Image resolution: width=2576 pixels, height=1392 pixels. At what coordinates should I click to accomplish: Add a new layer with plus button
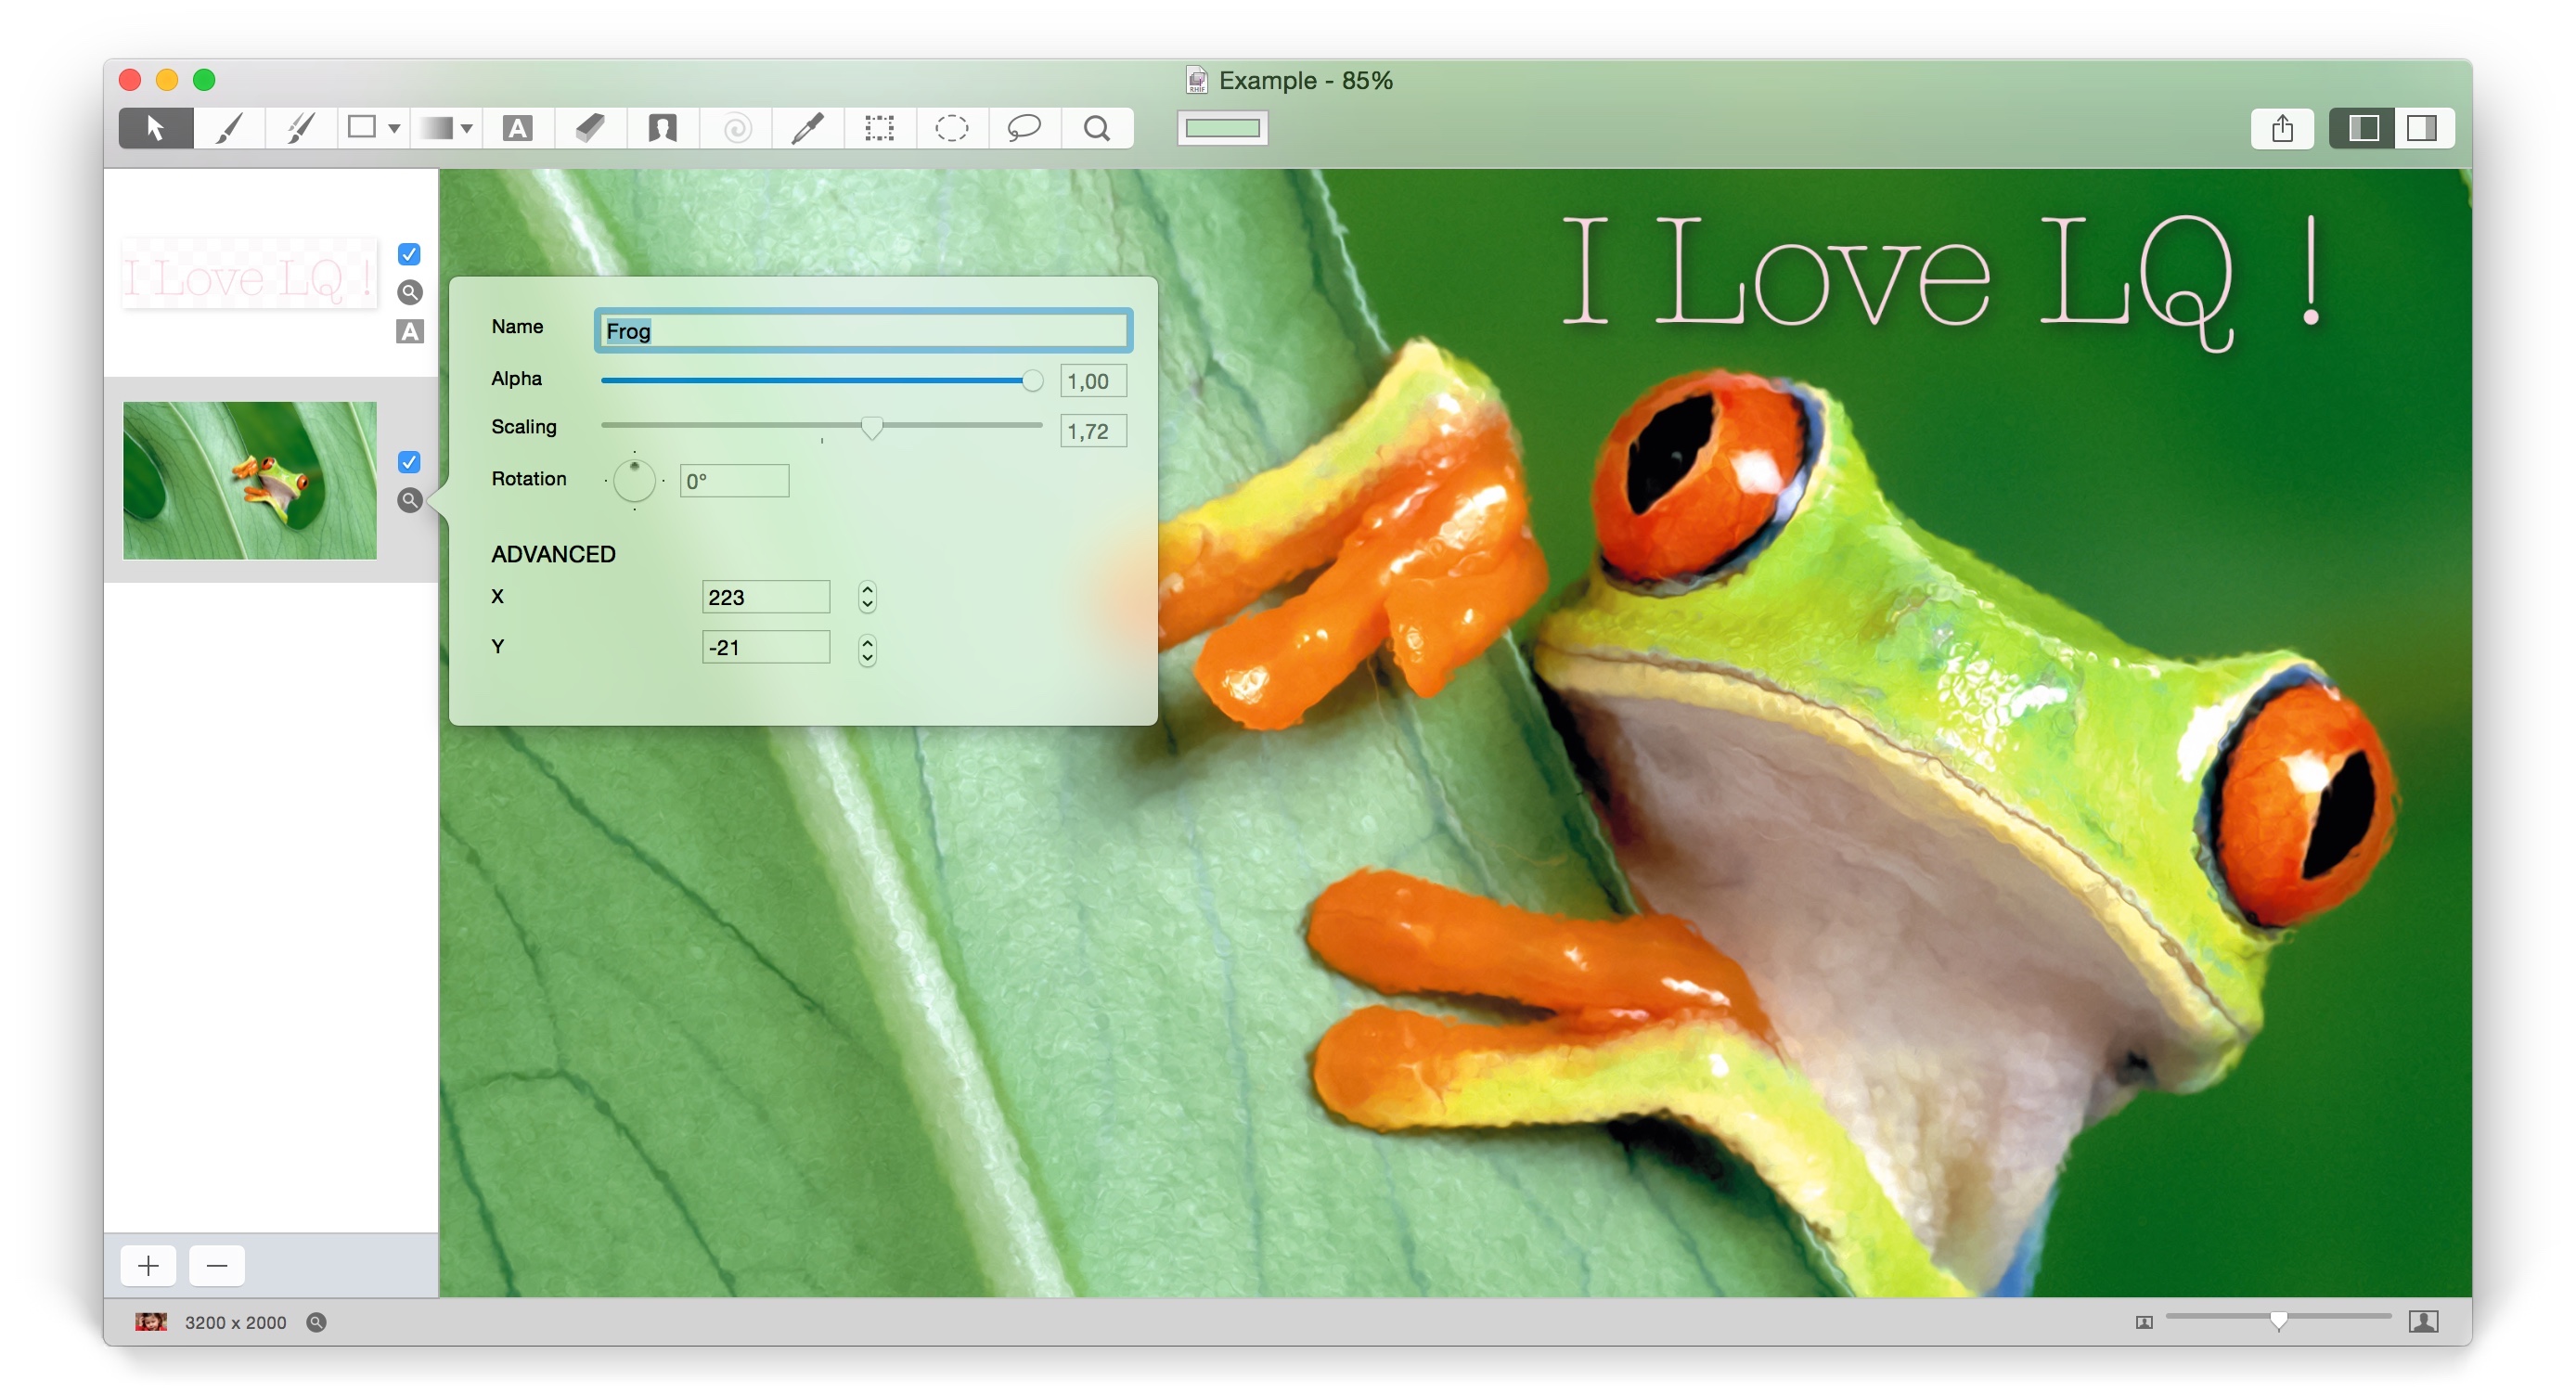149,1266
